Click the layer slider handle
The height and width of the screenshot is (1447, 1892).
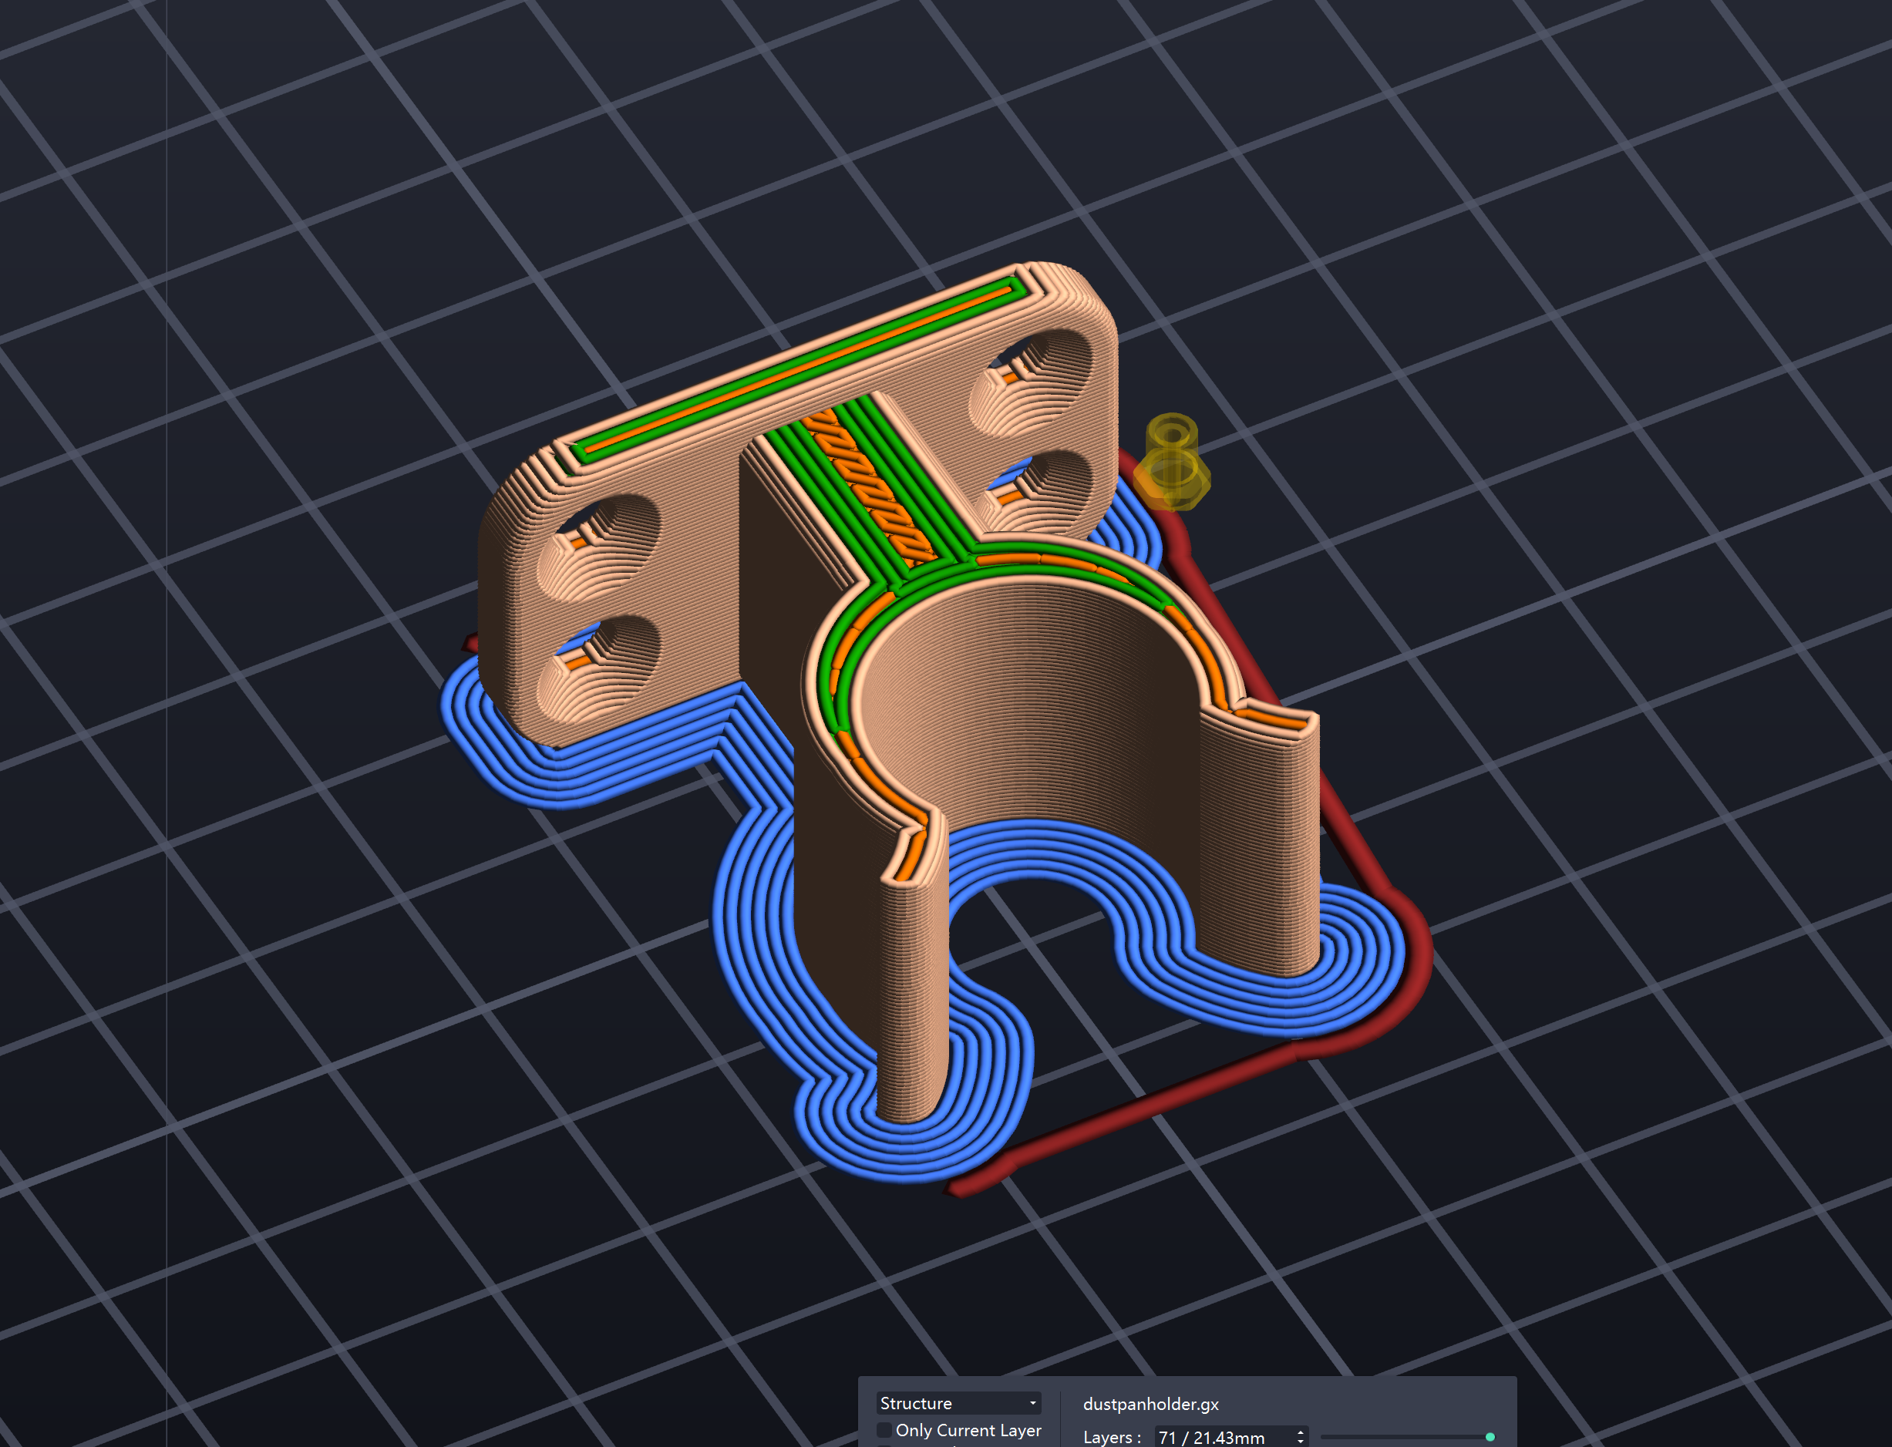pos(1490,1437)
